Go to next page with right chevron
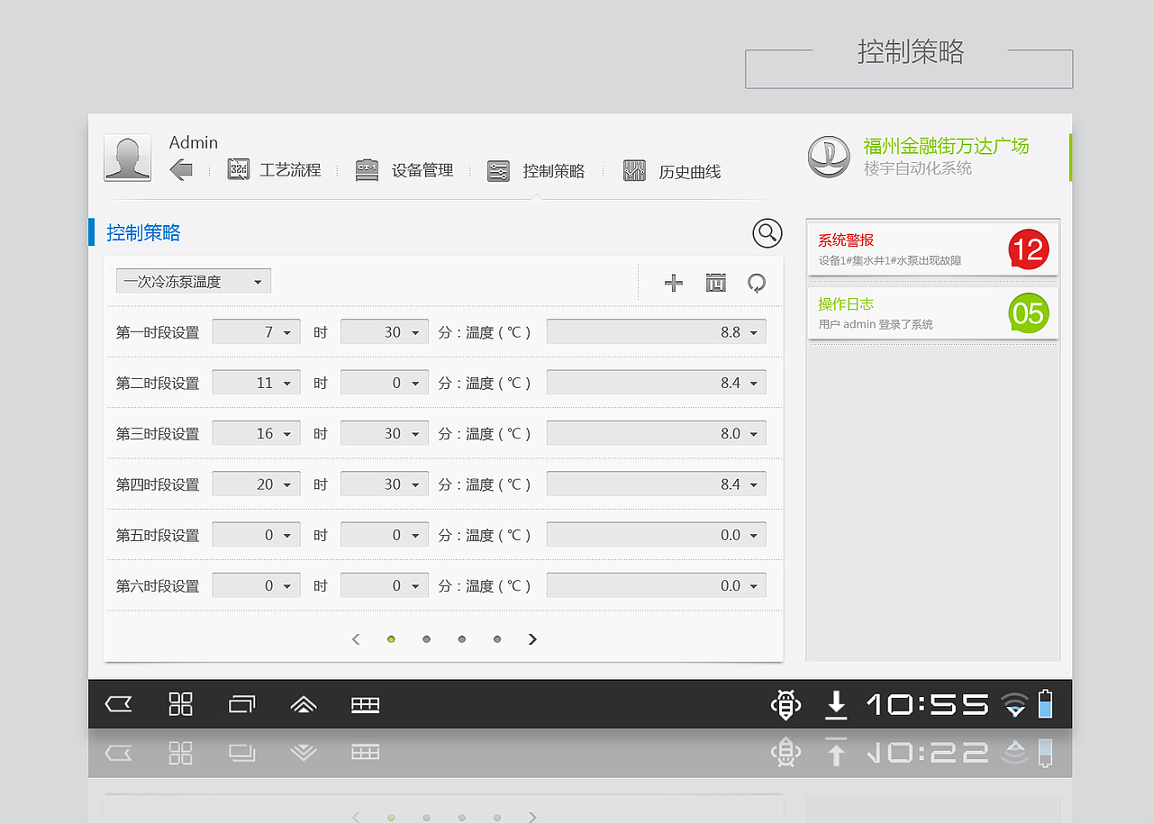 [x=532, y=639]
